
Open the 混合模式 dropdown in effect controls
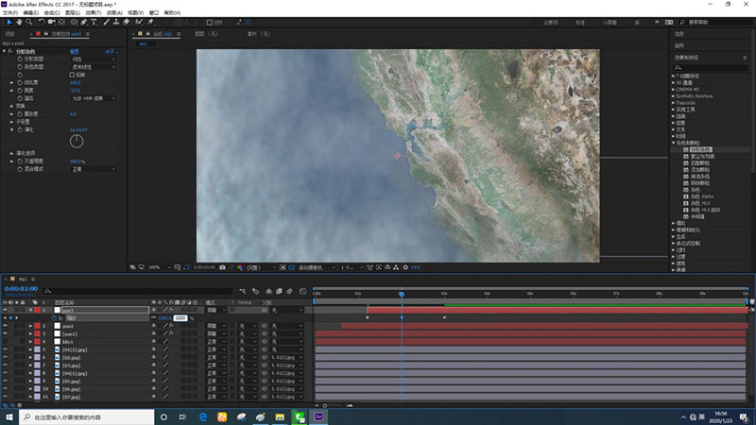(x=93, y=169)
